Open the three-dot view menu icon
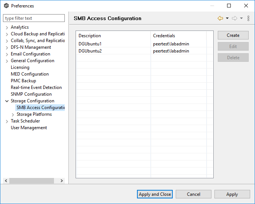The height and width of the screenshot is (204, 255). (248, 18)
